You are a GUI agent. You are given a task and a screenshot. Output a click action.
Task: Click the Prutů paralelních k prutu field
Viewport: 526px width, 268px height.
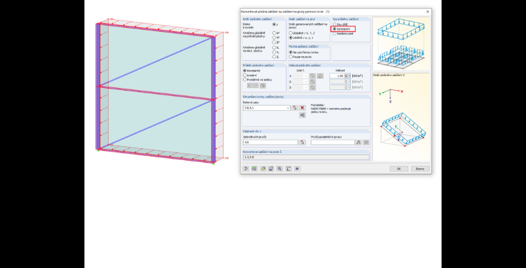click(332, 143)
